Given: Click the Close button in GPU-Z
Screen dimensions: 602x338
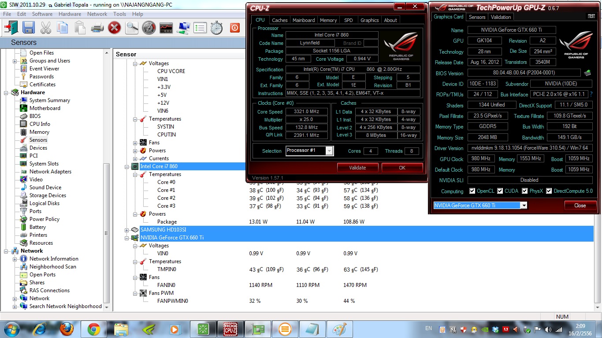Looking at the screenshot, I should pyautogui.click(x=580, y=206).
